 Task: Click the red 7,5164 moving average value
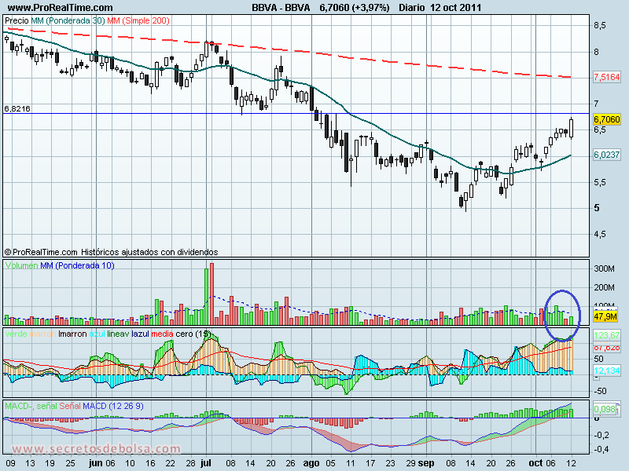606,76
